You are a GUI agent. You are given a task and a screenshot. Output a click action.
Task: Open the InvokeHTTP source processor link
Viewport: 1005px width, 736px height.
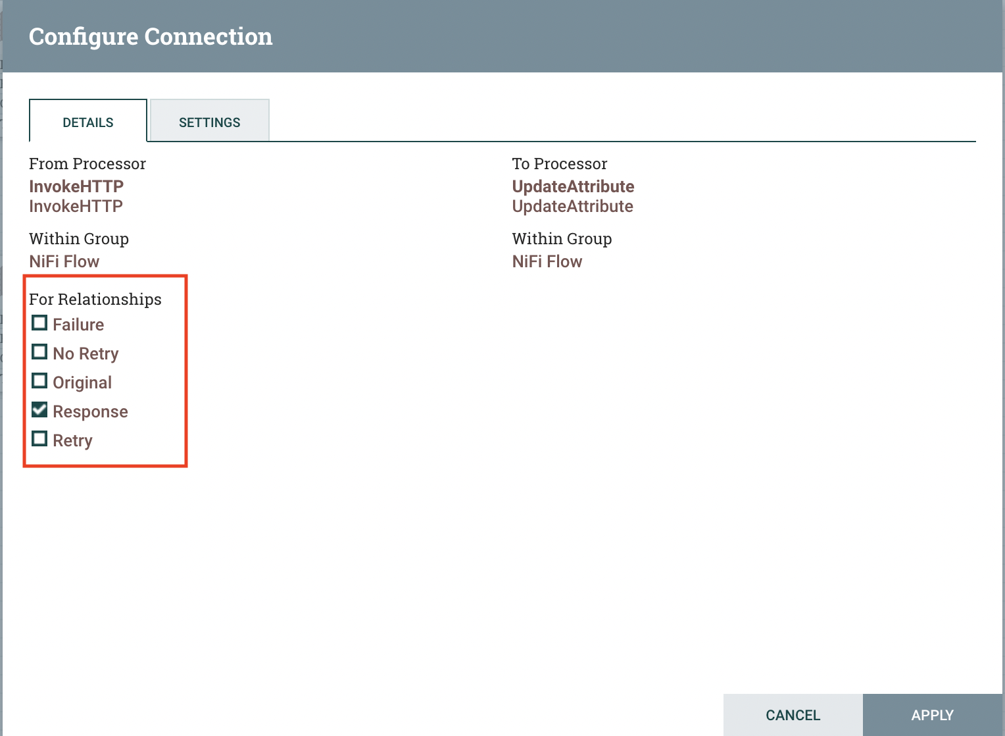point(76,186)
